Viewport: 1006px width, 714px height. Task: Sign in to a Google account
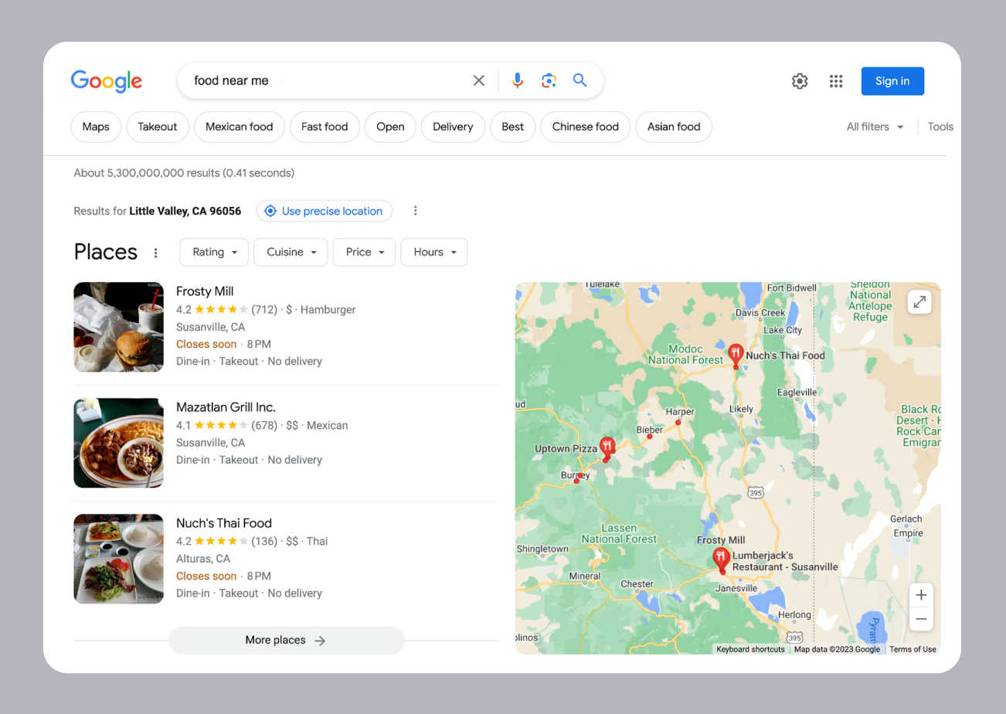pyautogui.click(x=892, y=81)
